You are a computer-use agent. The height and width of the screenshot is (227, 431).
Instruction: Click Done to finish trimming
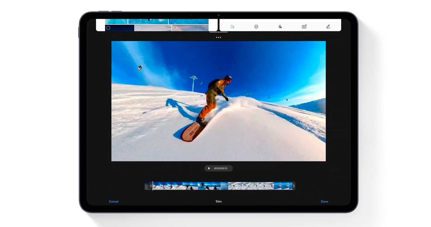tap(324, 201)
